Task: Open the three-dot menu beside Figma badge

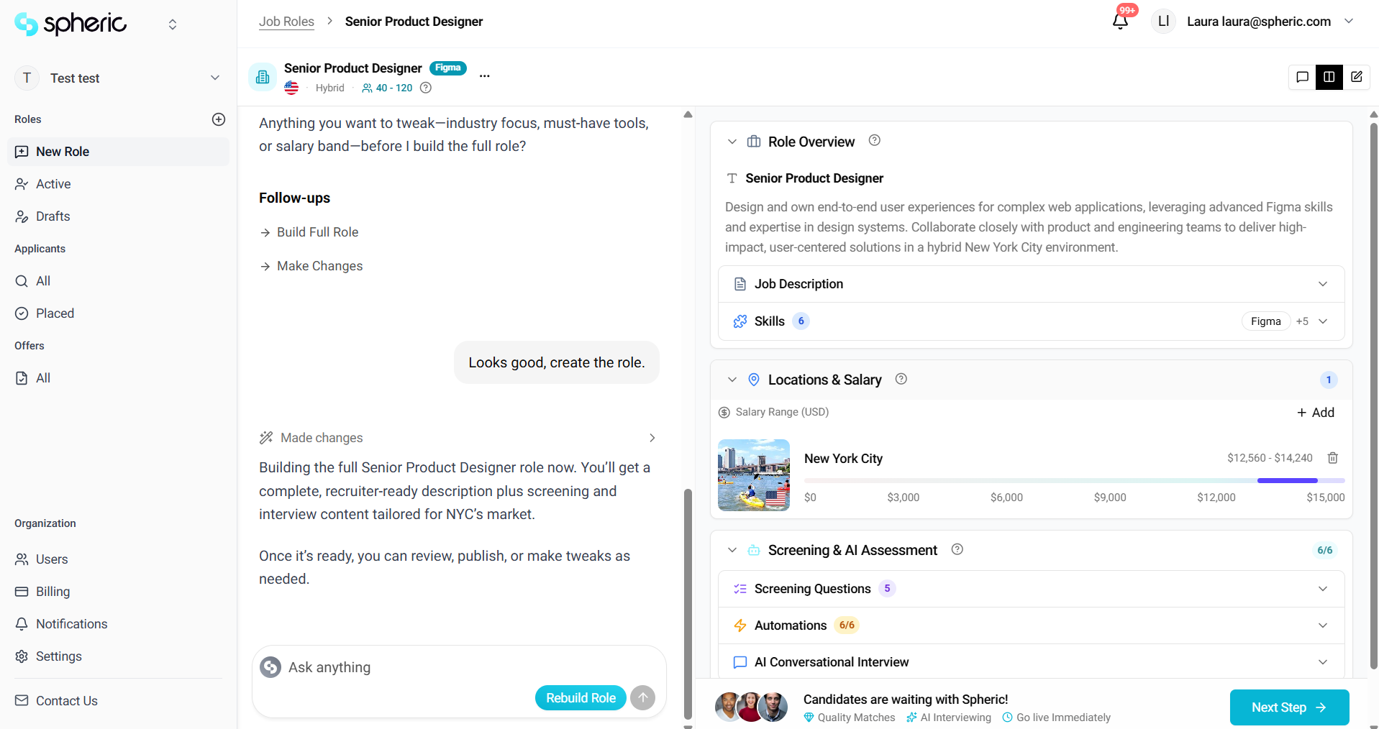Action: tap(485, 76)
